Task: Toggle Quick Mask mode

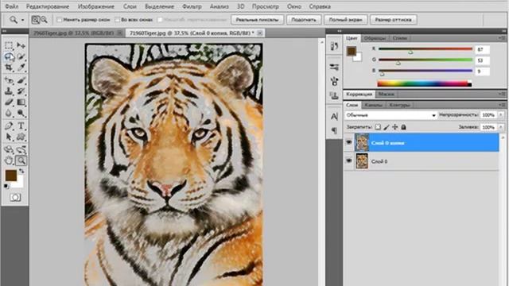Action: (x=15, y=197)
